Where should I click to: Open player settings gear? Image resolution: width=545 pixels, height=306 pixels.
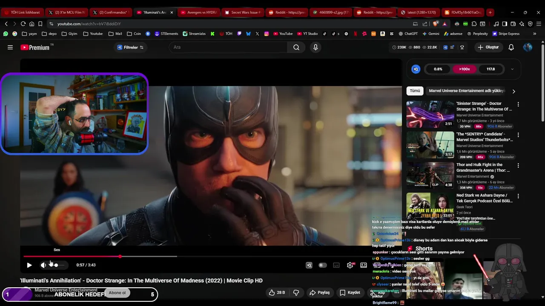pyautogui.click(x=350, y=265)
